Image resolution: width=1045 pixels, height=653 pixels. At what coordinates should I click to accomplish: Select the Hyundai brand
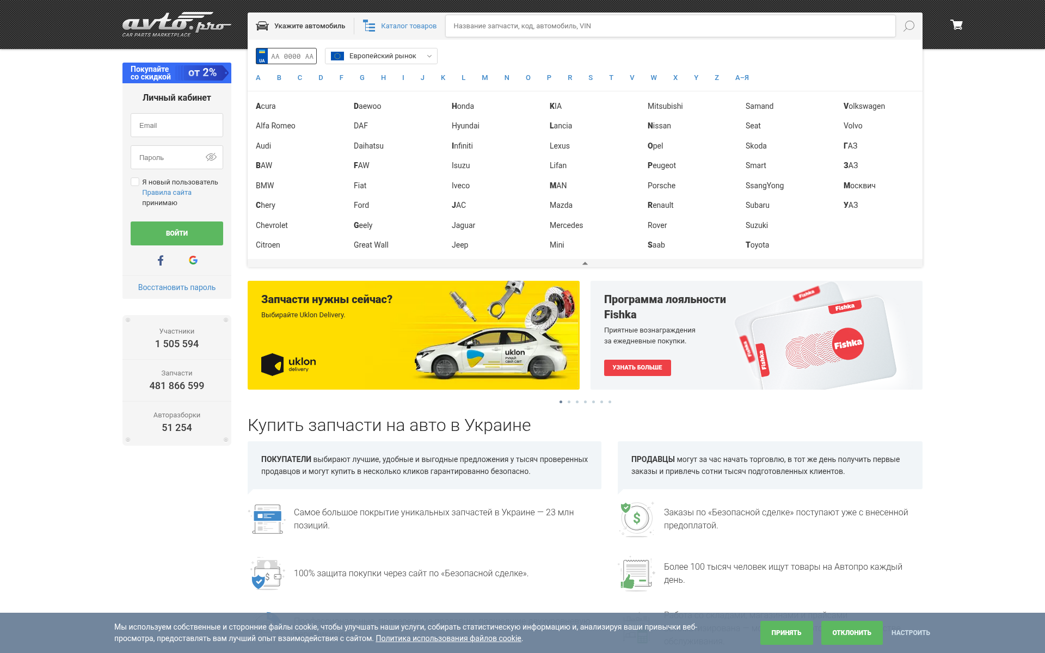(465, 126)
